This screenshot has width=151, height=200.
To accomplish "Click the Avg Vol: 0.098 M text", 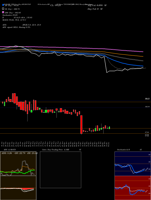I will click(97, 5).
